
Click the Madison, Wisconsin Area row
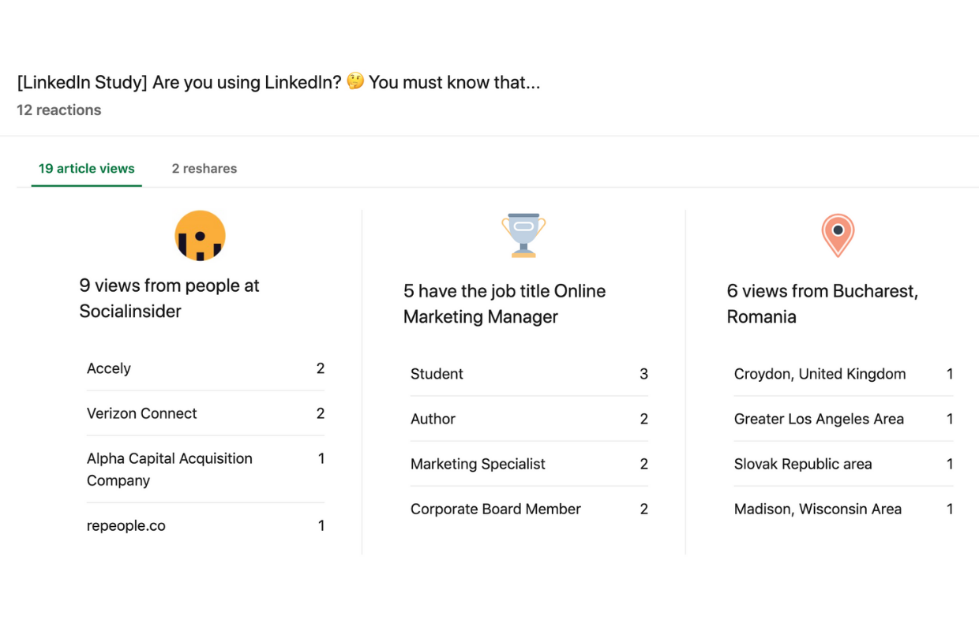[843, 509]
